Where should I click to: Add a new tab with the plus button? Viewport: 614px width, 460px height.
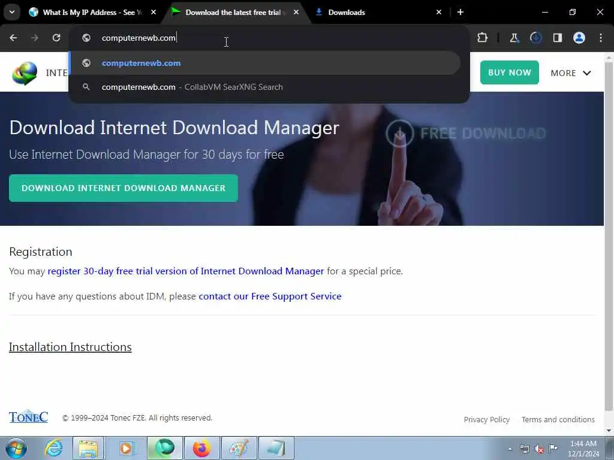click(x=460, y=12)
